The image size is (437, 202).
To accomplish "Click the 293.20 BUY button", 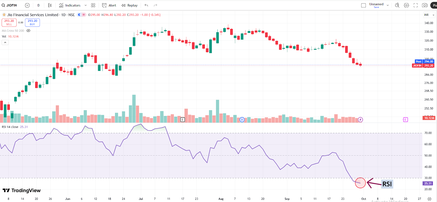I will coord(32,22).
